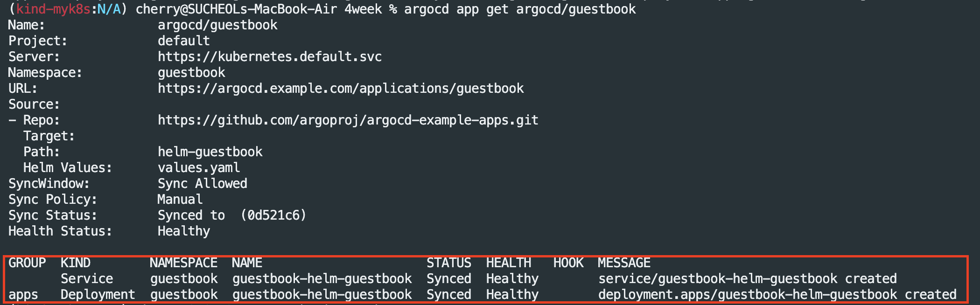The image size is (980, 305).
Task: Select message 'service/guestbook-helm-guestbook created'
Action: [748, 279]
